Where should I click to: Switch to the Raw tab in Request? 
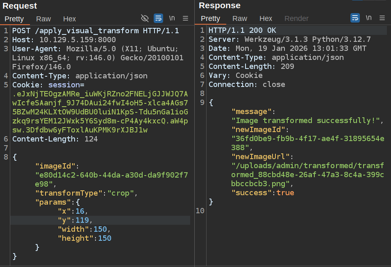pos(43,18)
